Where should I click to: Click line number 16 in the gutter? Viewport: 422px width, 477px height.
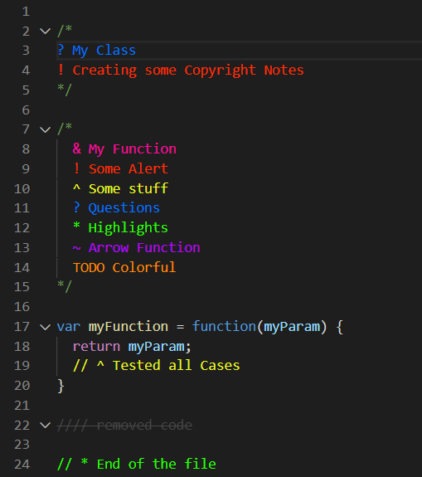coord(22,307)
